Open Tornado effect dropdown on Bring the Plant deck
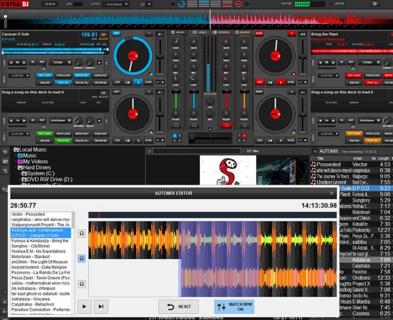The width and height of the screenshot is (393, 320). tap(370, 62)
